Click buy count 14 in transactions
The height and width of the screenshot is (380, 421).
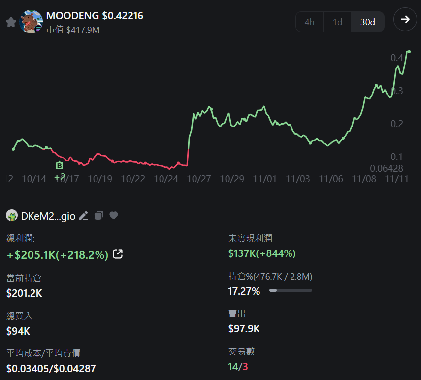(233, 367)
